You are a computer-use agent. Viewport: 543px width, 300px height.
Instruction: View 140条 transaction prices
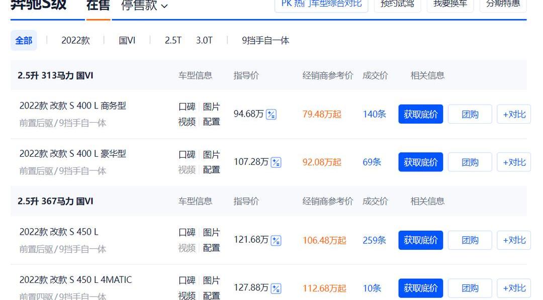coord(375,114)
